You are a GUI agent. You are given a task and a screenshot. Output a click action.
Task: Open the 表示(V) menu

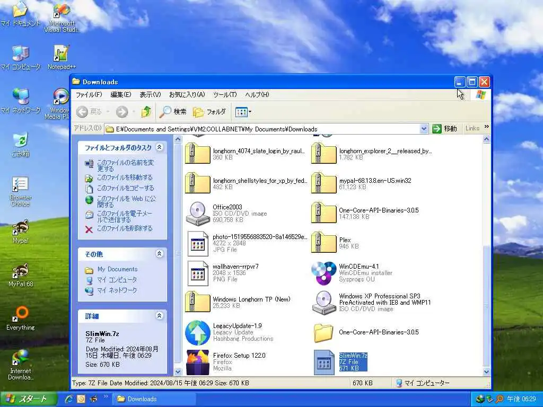pos(150,94)
